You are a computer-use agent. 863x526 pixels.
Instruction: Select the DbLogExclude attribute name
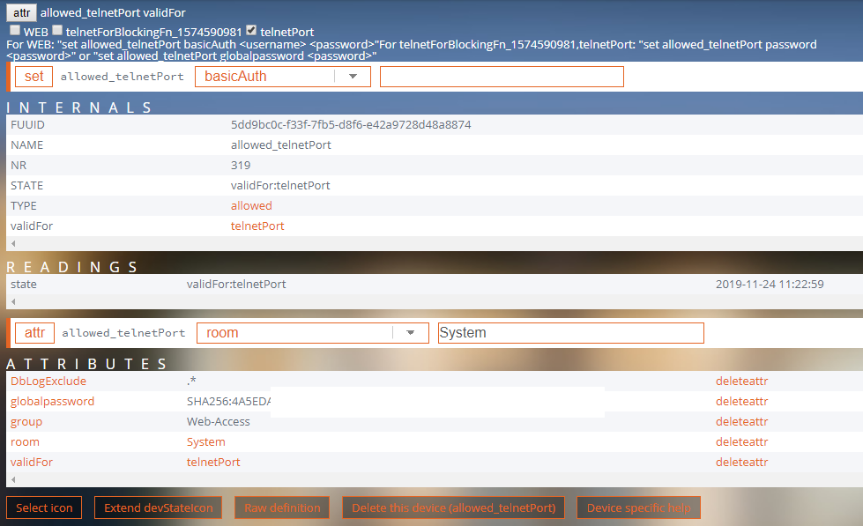(48, 382)
